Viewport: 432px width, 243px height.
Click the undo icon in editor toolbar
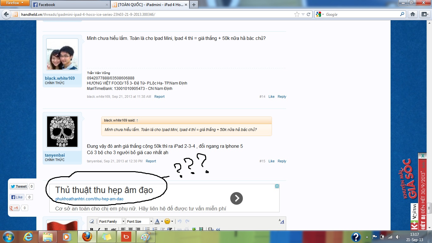pyautogui.click(x=180, y=221)
